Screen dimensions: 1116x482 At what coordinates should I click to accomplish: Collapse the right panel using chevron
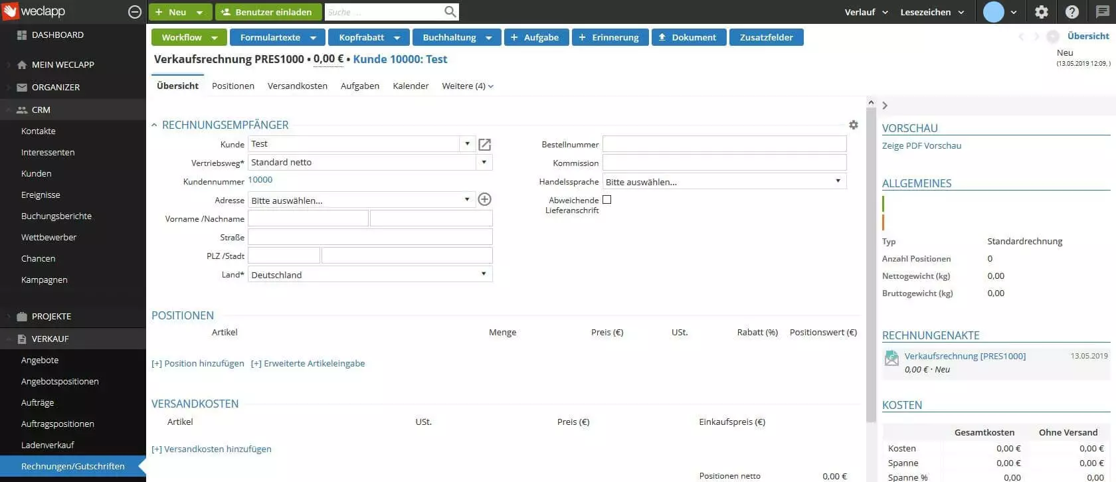point(885,106)
